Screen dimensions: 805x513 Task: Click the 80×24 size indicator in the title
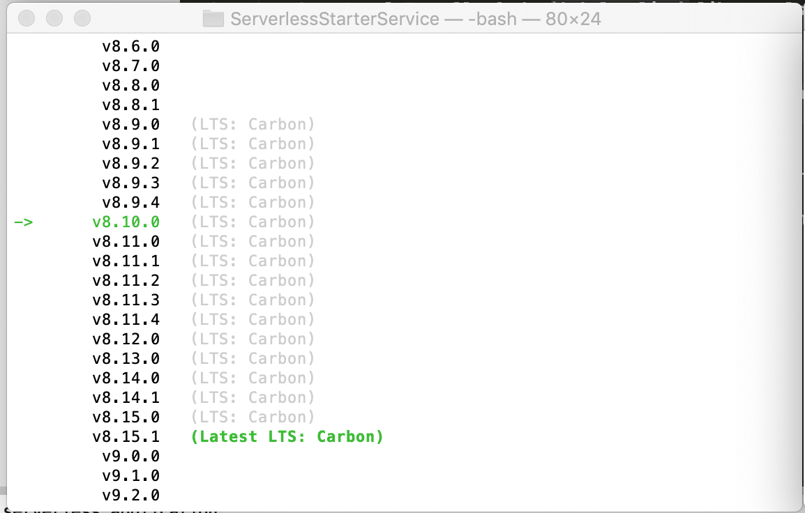573,19
